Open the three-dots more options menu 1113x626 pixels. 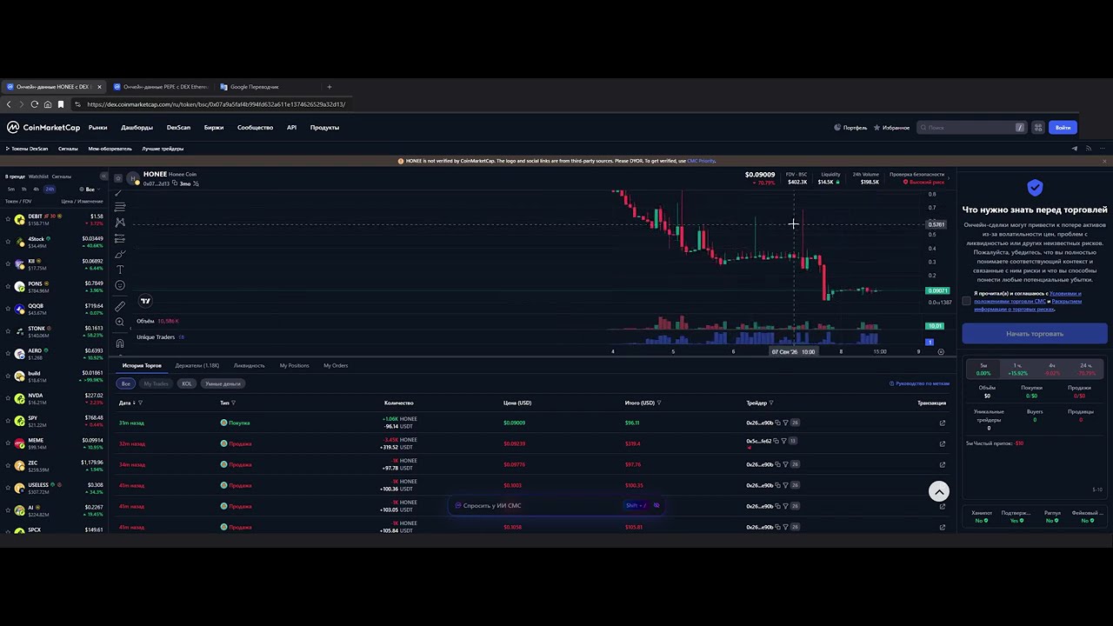click(x=1103, y=149)
